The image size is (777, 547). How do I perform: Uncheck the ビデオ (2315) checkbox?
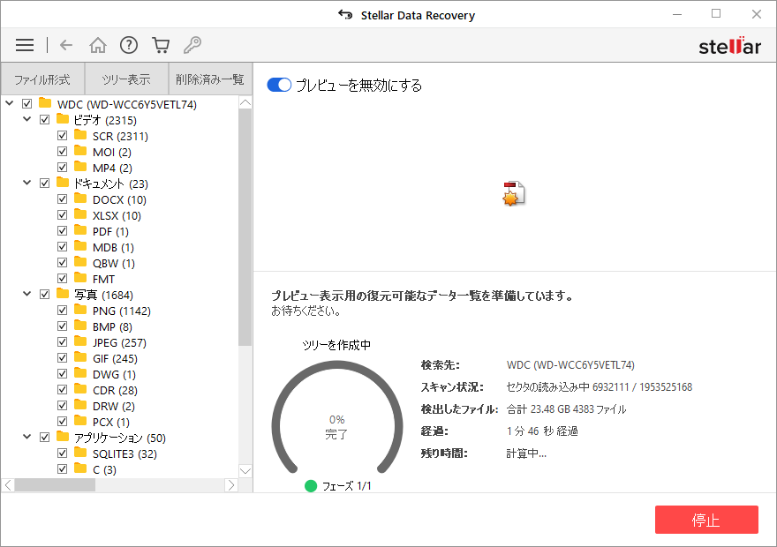click(x=45, y=120)
